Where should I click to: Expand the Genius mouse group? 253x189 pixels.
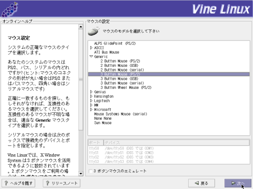click(91, 92)
